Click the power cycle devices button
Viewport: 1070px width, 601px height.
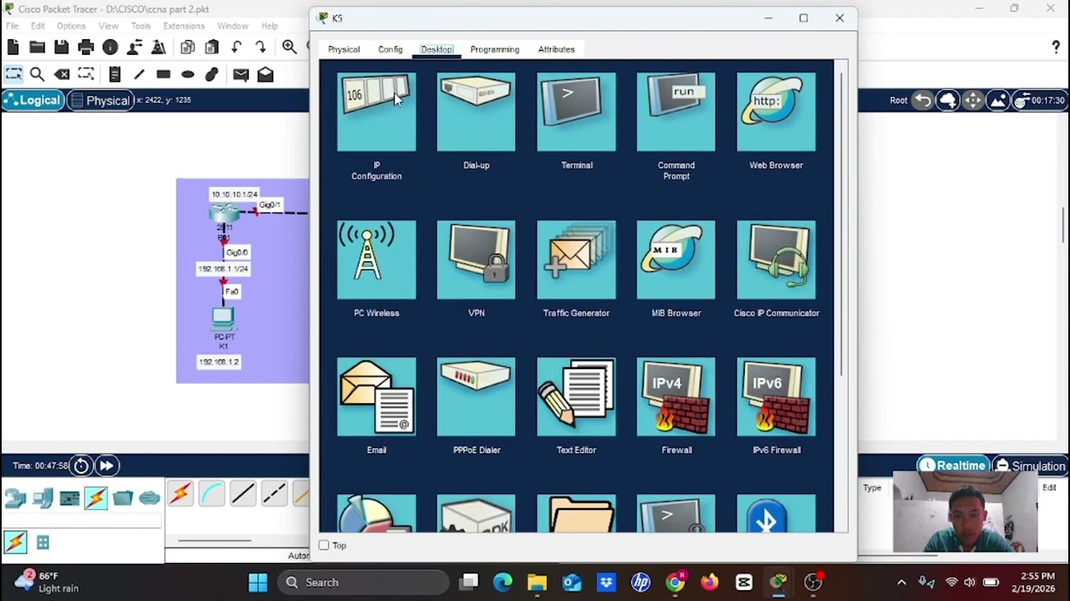coord(81,466)
